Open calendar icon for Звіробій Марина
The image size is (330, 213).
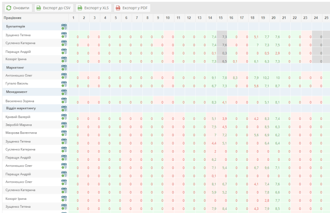pos(64,125)
